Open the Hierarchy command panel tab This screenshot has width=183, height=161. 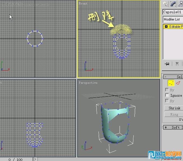point(180,4)
